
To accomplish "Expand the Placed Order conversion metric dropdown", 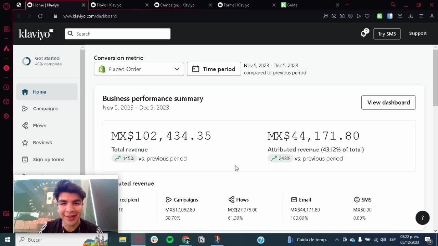I will [x=139, y=69].
